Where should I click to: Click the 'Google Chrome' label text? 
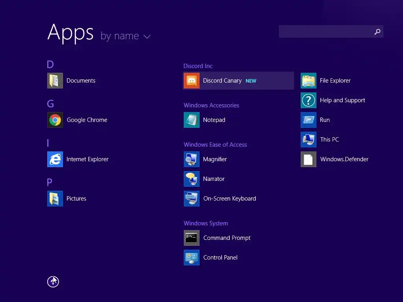[87, 120]
